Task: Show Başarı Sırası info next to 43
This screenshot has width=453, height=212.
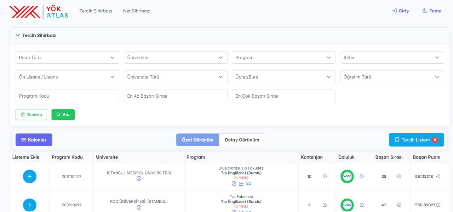Action: [399, 205]
